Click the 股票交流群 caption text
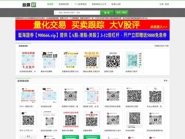 tap(109, 72)
